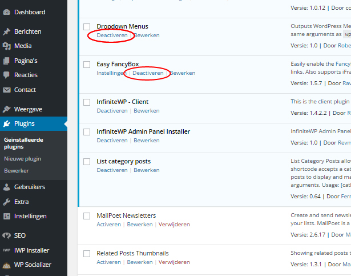Click the Extra wrench icon
Viewport: 351px width, 276px height.
pos(7,202)
